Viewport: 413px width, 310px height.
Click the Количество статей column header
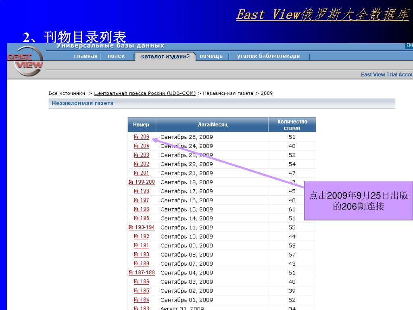click(x=292, y=125)
